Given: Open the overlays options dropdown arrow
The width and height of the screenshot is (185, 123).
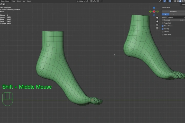Looking at the screenshot, I should (172, 1).
